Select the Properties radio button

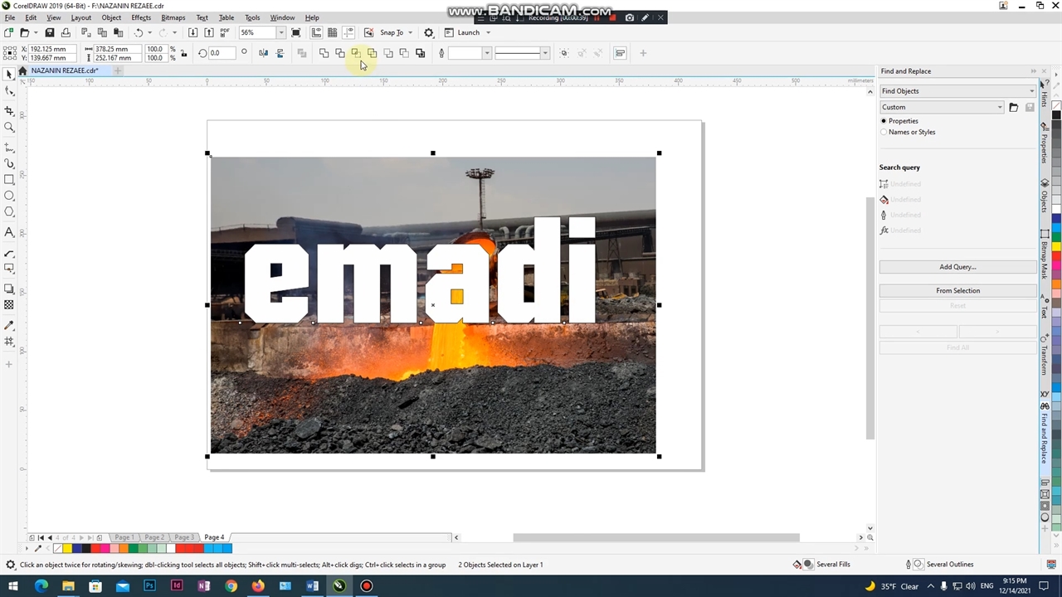tap(884, 121)
